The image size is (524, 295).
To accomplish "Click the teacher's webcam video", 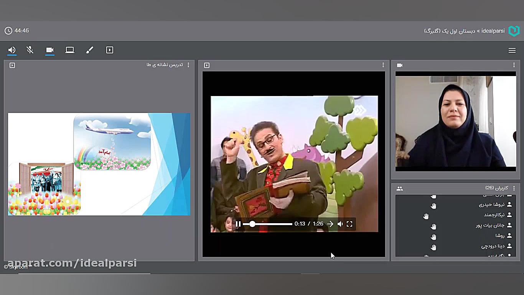I will click(456, 121).
